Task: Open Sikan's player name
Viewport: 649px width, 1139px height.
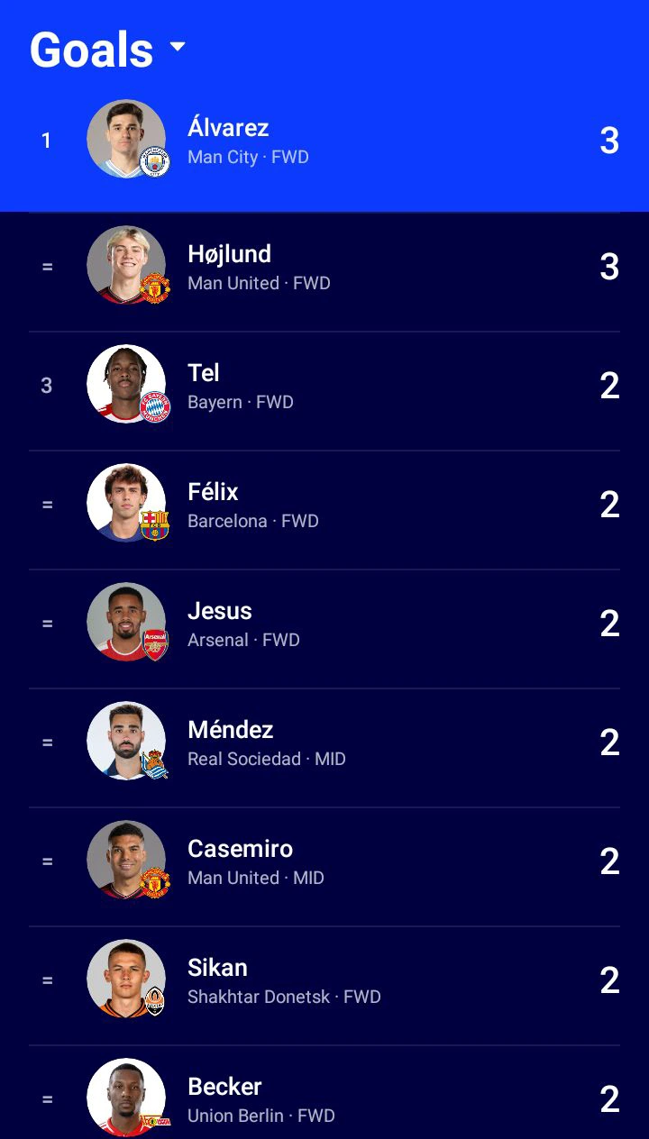Action: 217,967
